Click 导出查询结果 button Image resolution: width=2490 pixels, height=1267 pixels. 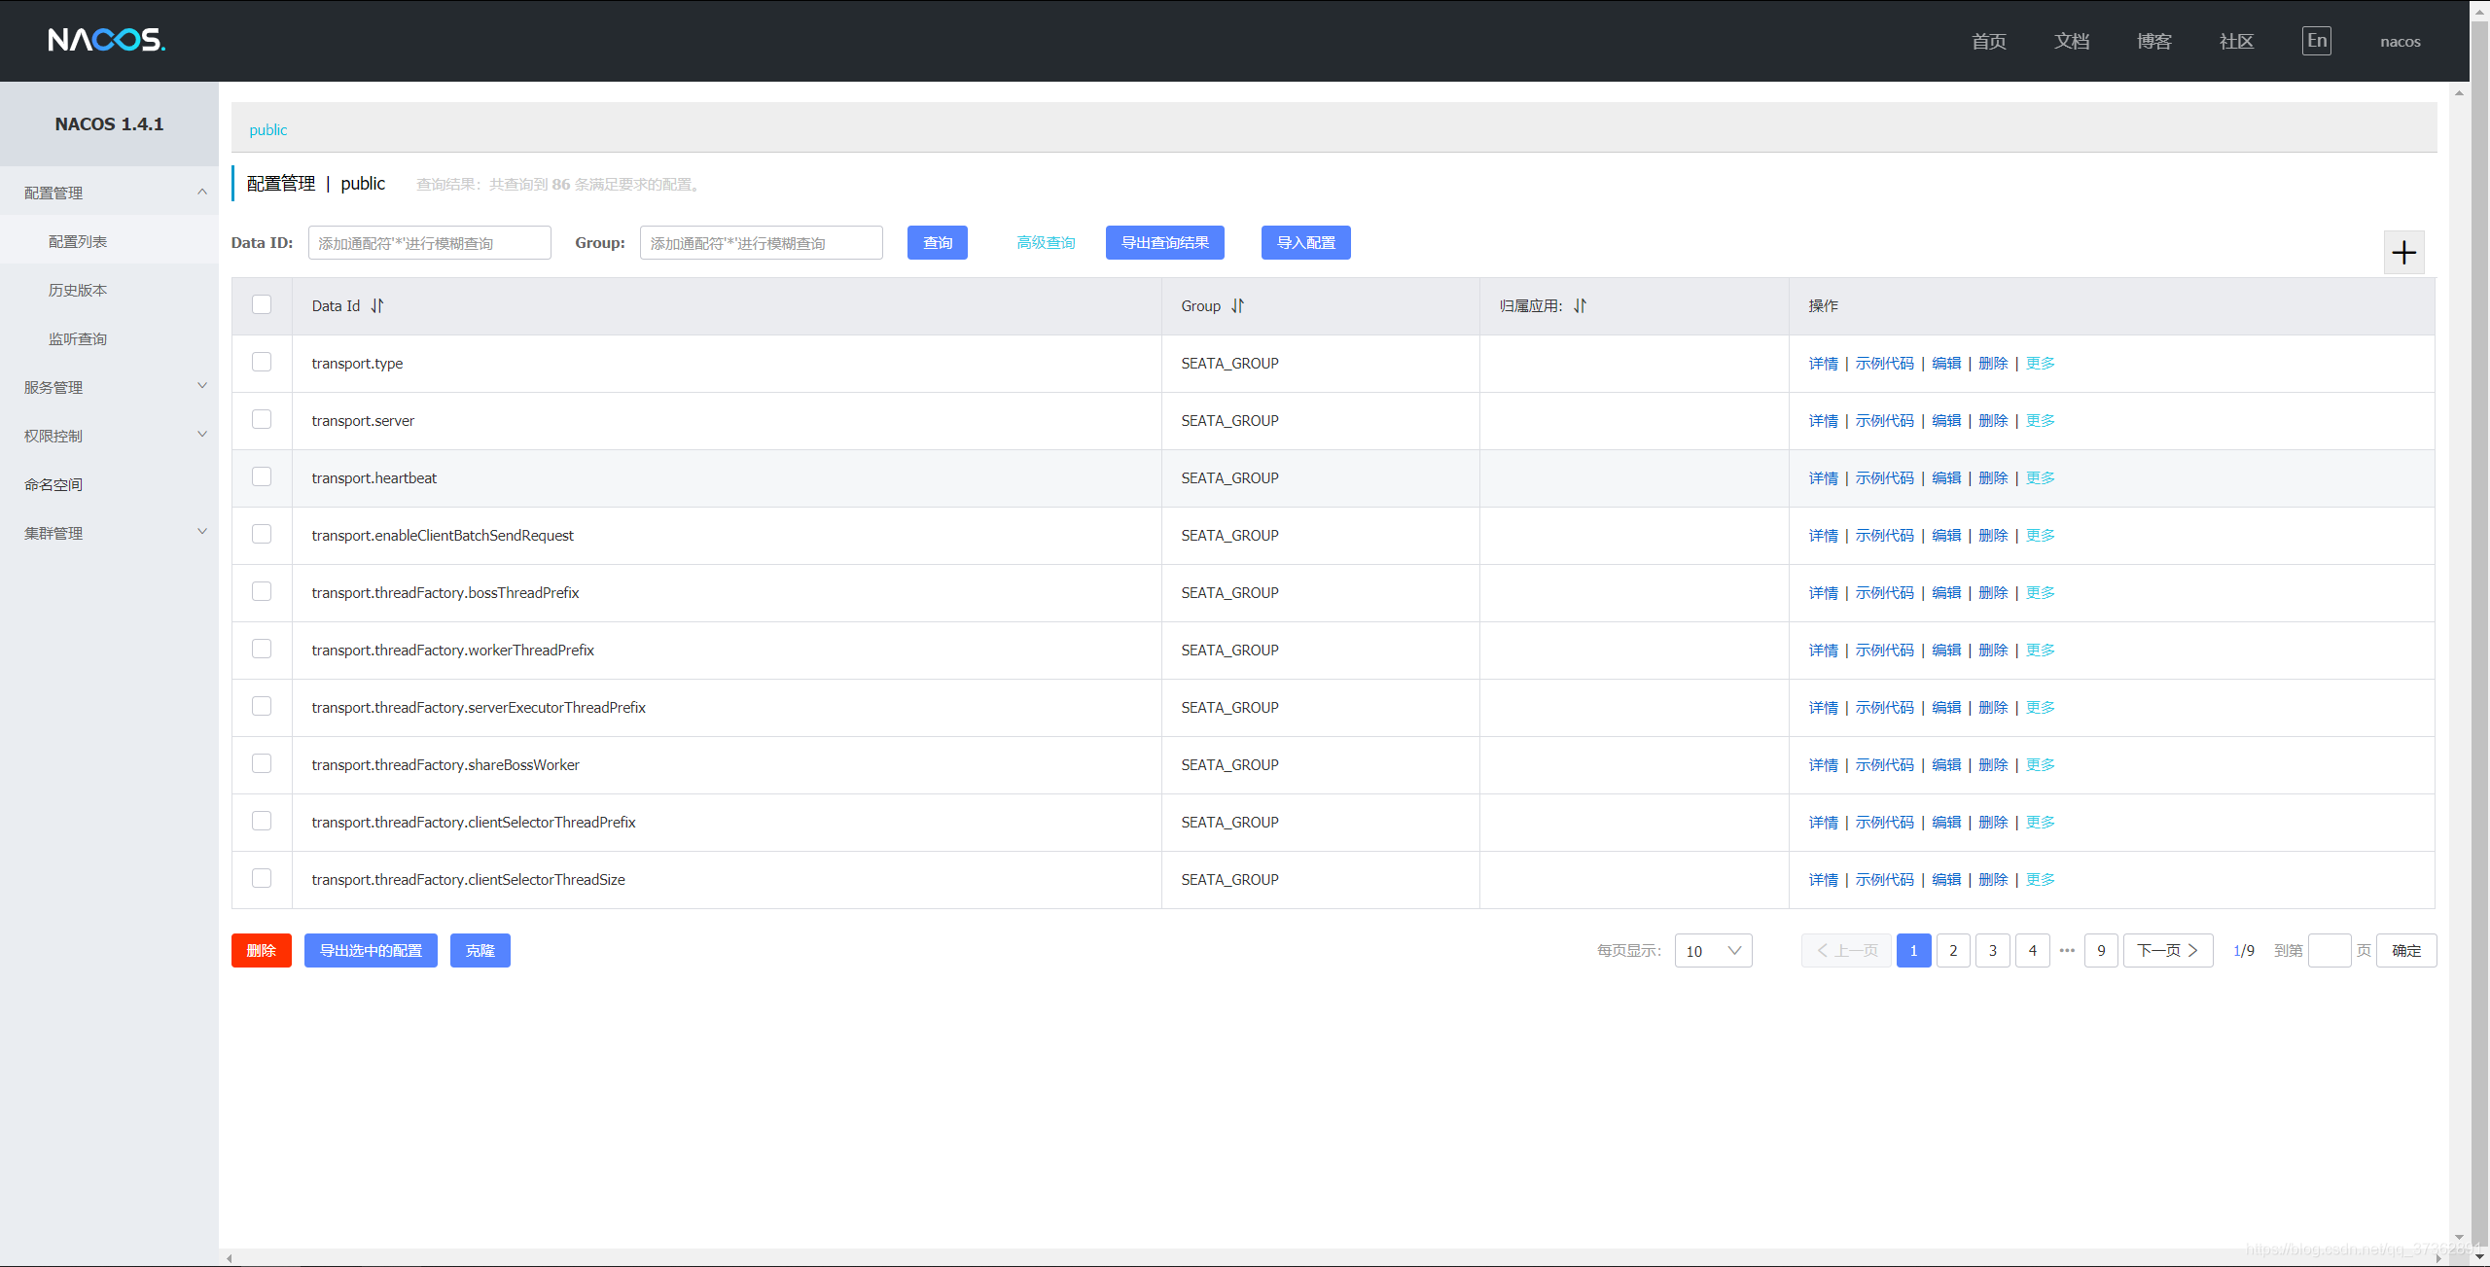(x=1165, y=243)
